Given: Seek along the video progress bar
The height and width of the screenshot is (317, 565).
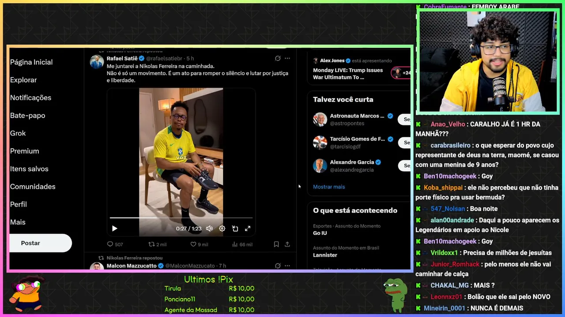Looking at the screenshot, I should [x=181, y=217].
